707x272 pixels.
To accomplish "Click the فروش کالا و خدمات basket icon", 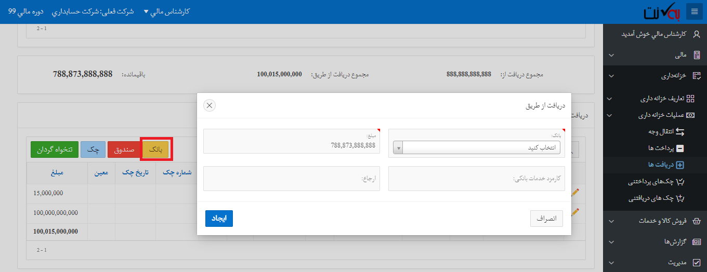I will coord(697,221).
